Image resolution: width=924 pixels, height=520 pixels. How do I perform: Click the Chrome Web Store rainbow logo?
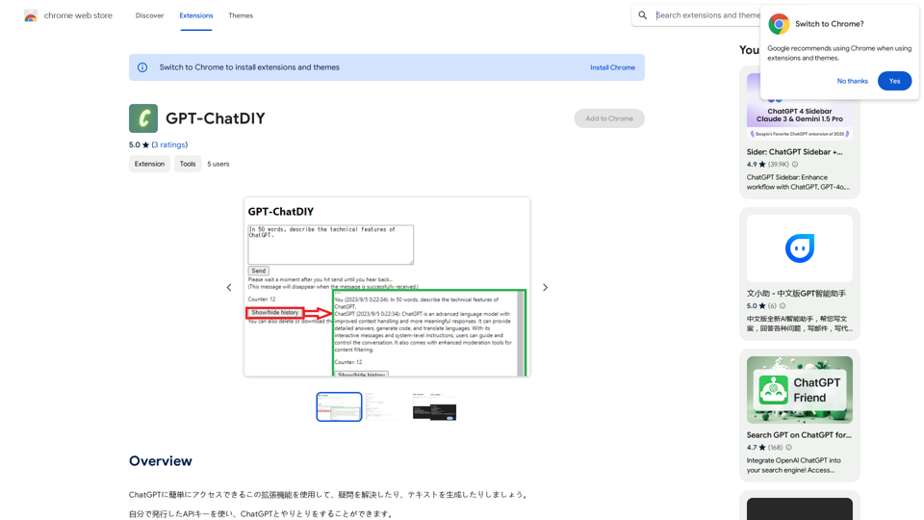pos(31,16)
